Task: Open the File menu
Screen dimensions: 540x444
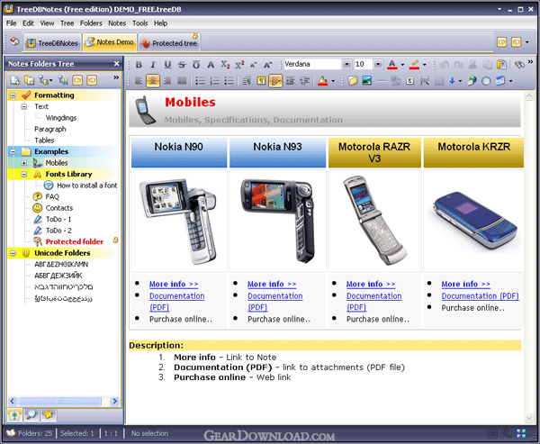Action: 11,23
